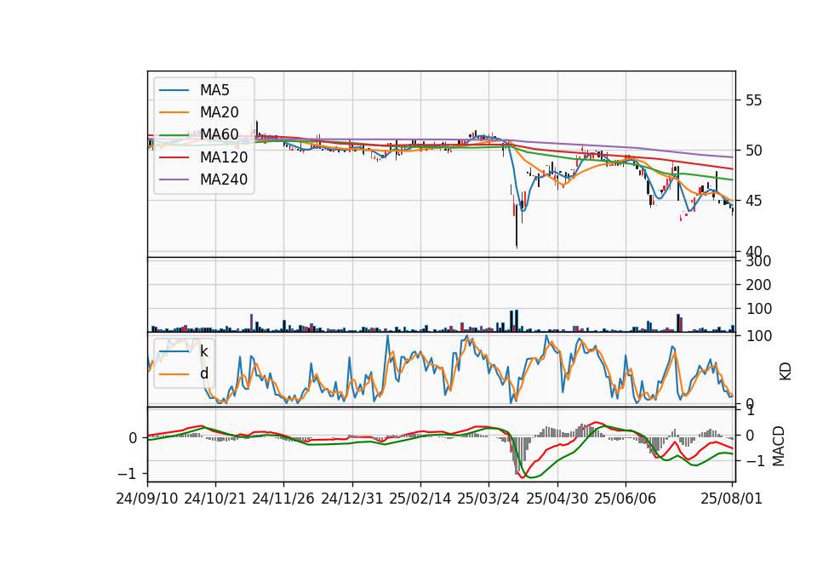Click the volume axis value 300
Screen dimensions: 817x587
click(x=758, y=261)
